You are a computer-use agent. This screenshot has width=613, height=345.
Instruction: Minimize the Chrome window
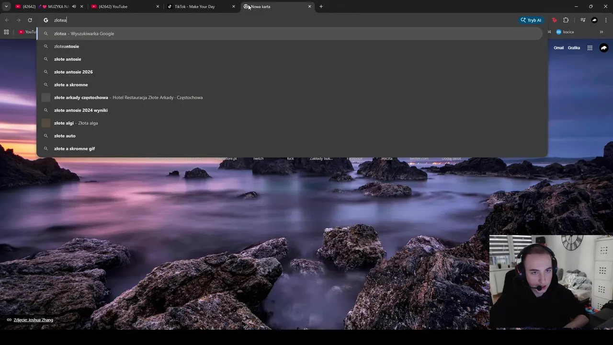pos(577,7)
